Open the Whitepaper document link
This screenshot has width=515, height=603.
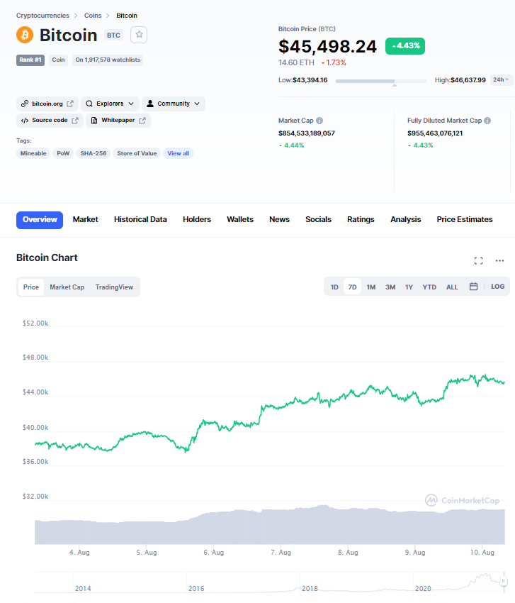[x=118, y=121]
